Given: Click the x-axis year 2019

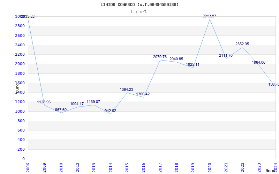Looking at the screenshot, I should click(193, 168).
